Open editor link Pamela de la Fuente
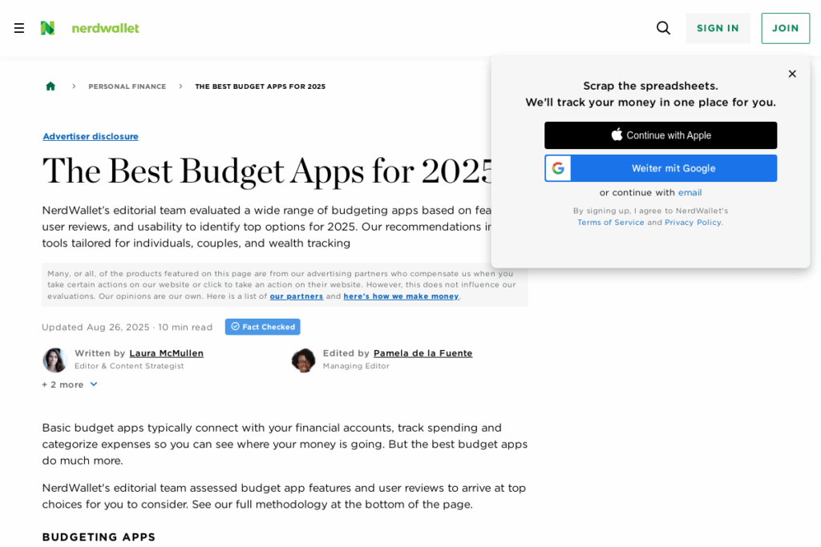The height and width of the screenshot is (547, 821). click(x=423, y=353)
